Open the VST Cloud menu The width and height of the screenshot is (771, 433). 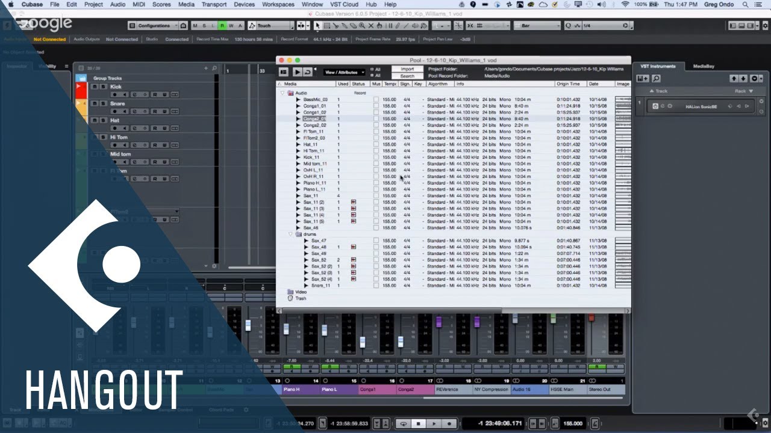(x=344, y=4)
